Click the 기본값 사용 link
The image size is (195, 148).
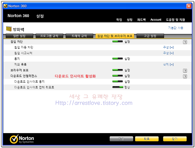click(x=175, y=28)
